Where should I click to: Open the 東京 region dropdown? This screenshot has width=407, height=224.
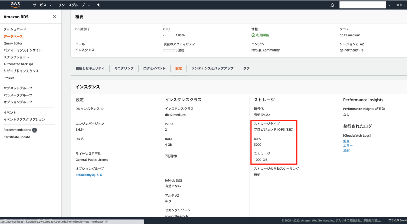click(401, 5)
